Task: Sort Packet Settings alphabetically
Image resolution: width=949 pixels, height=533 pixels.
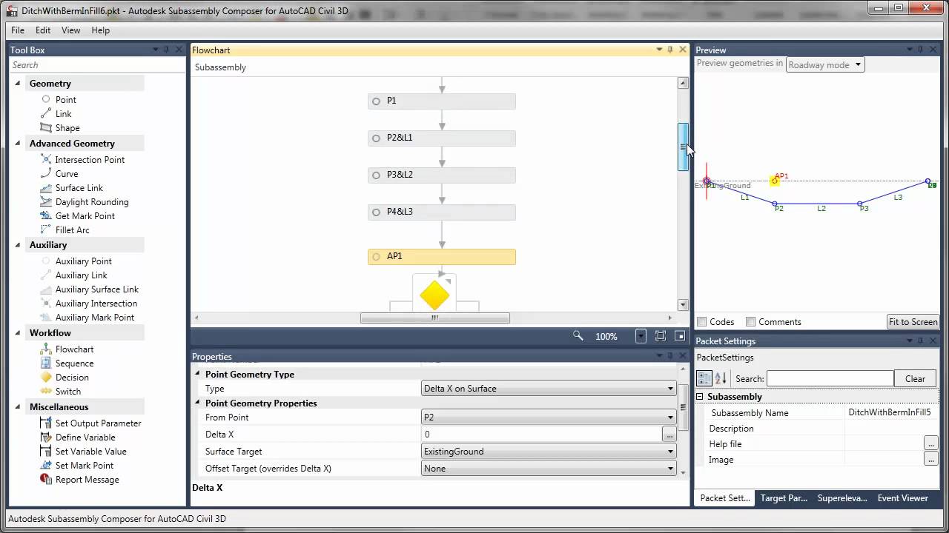Action: [x=721, y=378]
